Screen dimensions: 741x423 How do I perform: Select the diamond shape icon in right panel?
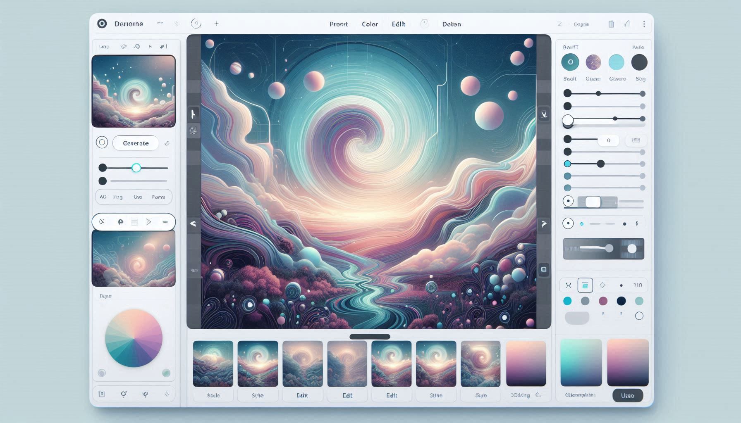click(602, 285)
